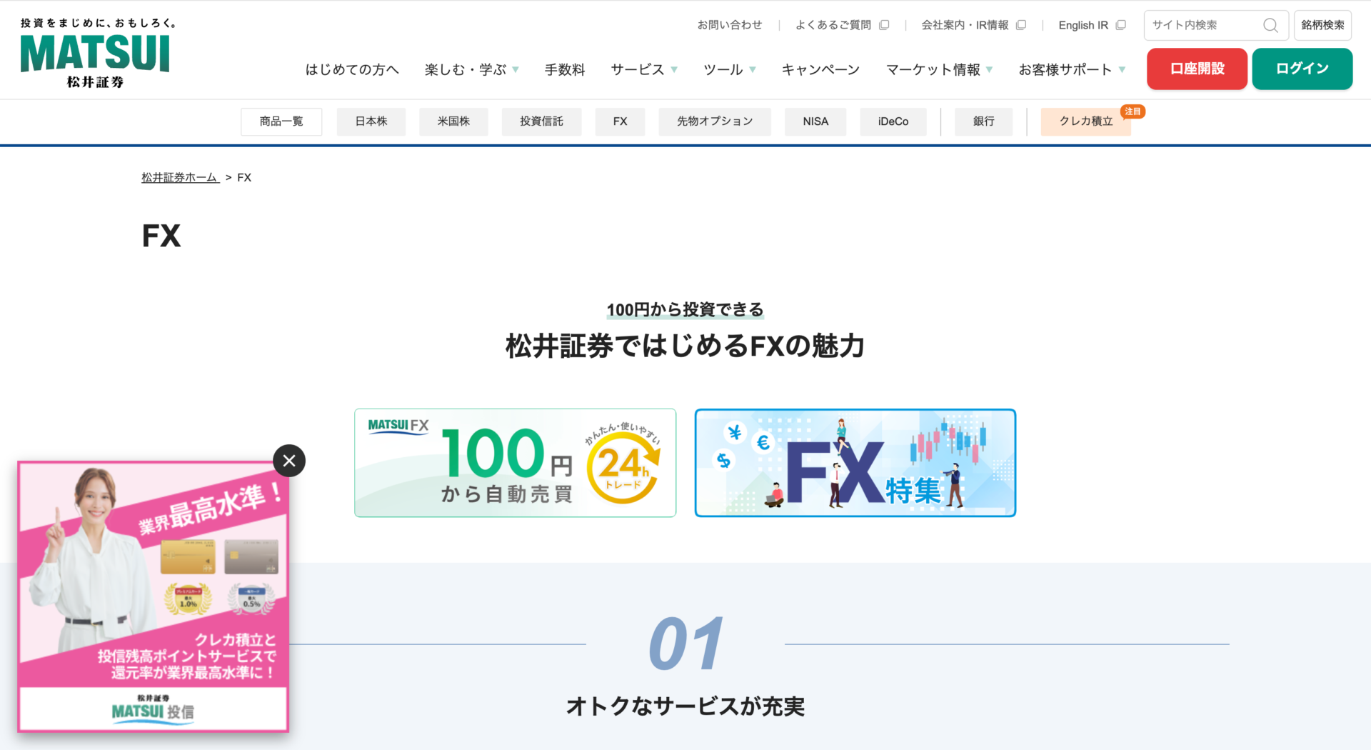Click the オトクなサービスが充実 heading
1371x750 pixels.
685,706
